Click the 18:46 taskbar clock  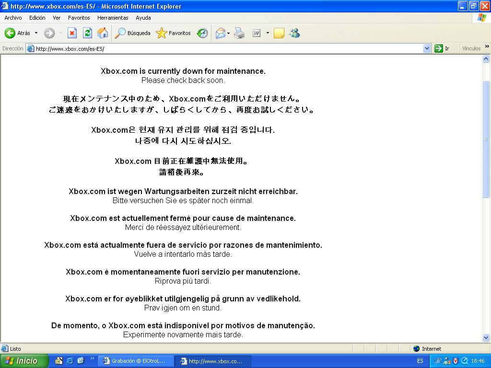point(478,361)
